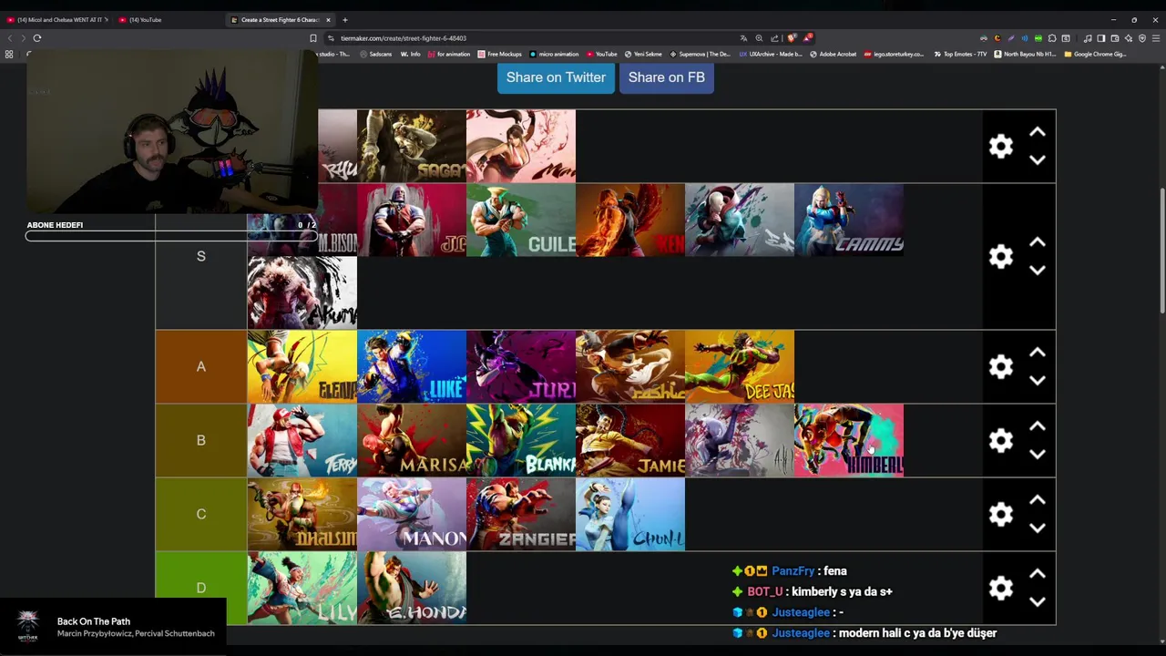The image size is (1166, 656).
Task: Pick the Sagat character tile
Action: click(x=412, y=146)
